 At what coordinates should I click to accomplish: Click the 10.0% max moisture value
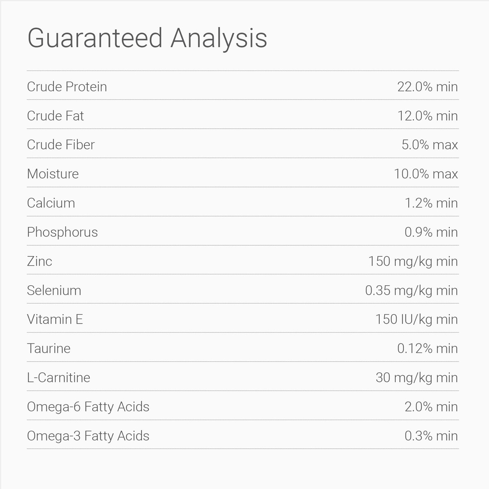click(425, 174)
